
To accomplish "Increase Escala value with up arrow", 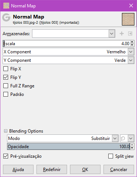I will click(132, 42).
